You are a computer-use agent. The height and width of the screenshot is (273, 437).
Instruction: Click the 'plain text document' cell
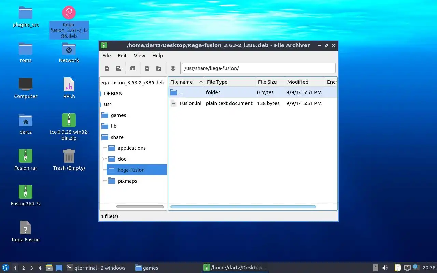(229, 103)
